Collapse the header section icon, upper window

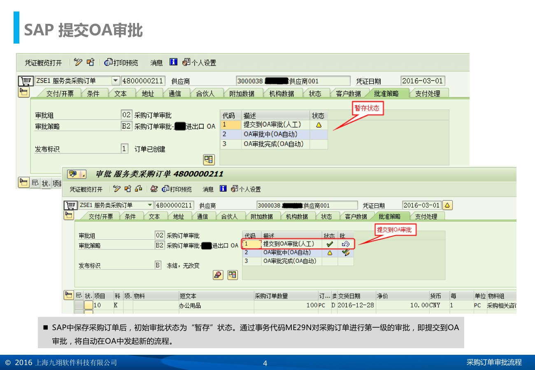coord(24,92)
